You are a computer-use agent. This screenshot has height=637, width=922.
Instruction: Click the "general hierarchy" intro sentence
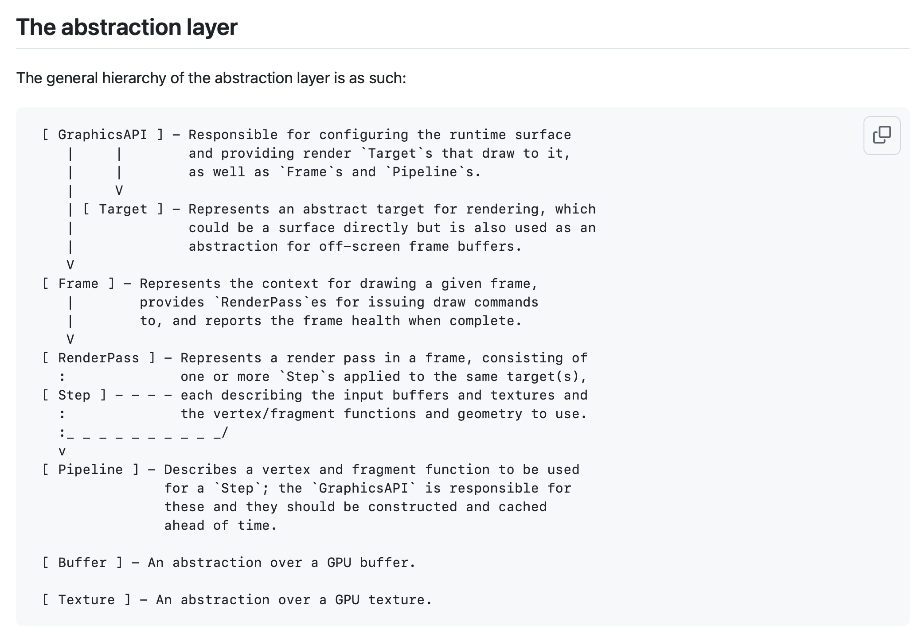(211, 78)
